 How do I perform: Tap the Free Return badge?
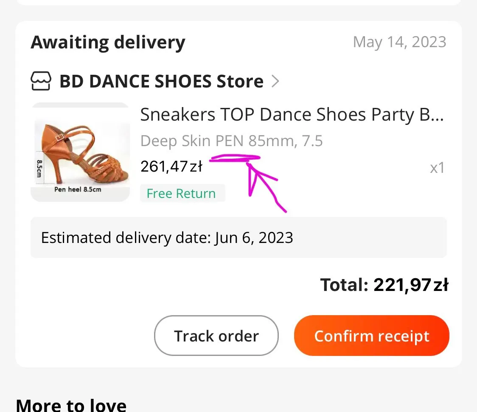[182, 194]
